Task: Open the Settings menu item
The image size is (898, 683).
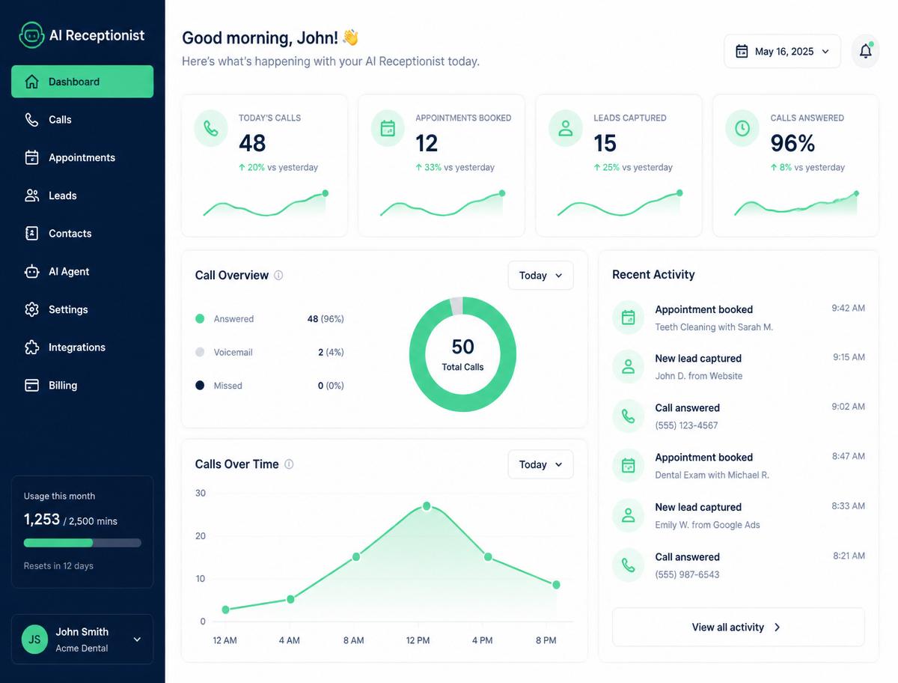Action: [x=82, y=309]
